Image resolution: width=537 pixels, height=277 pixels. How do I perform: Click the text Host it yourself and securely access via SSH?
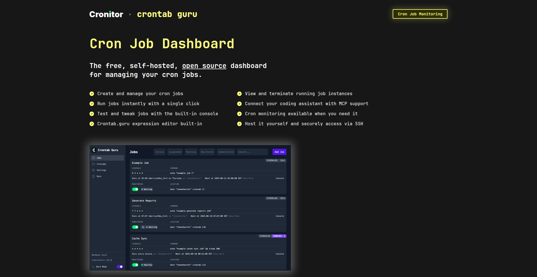coord(304,124)
